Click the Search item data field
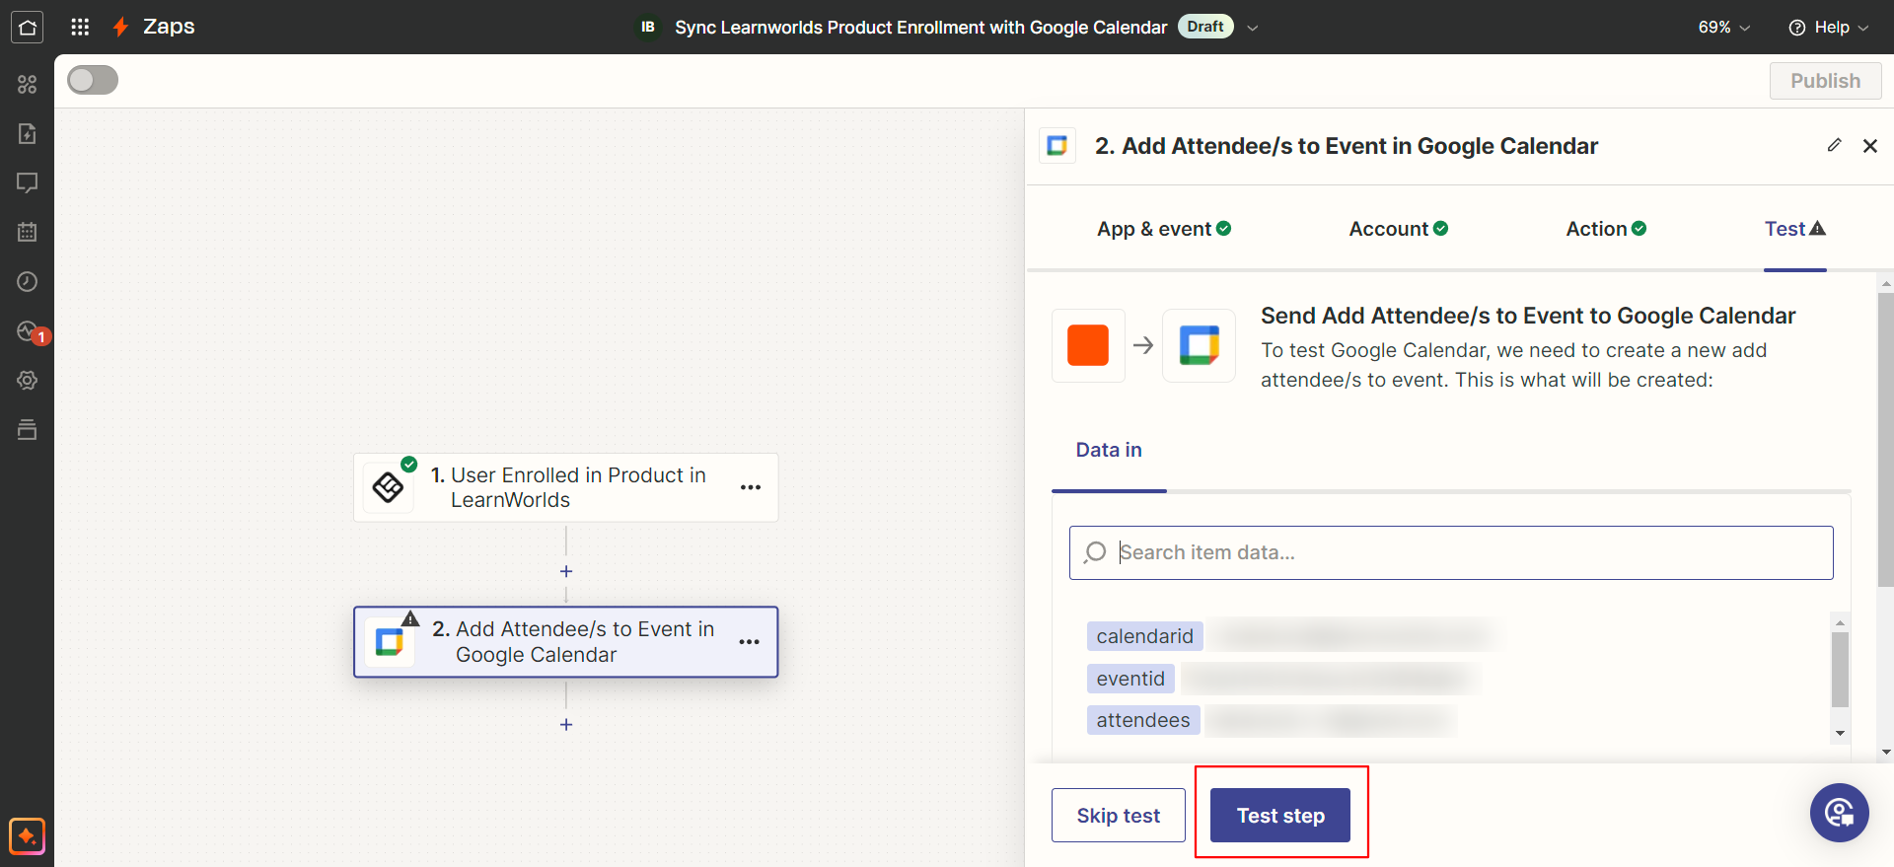The width and height of the screenshot is (1894, 867). 1451,552
